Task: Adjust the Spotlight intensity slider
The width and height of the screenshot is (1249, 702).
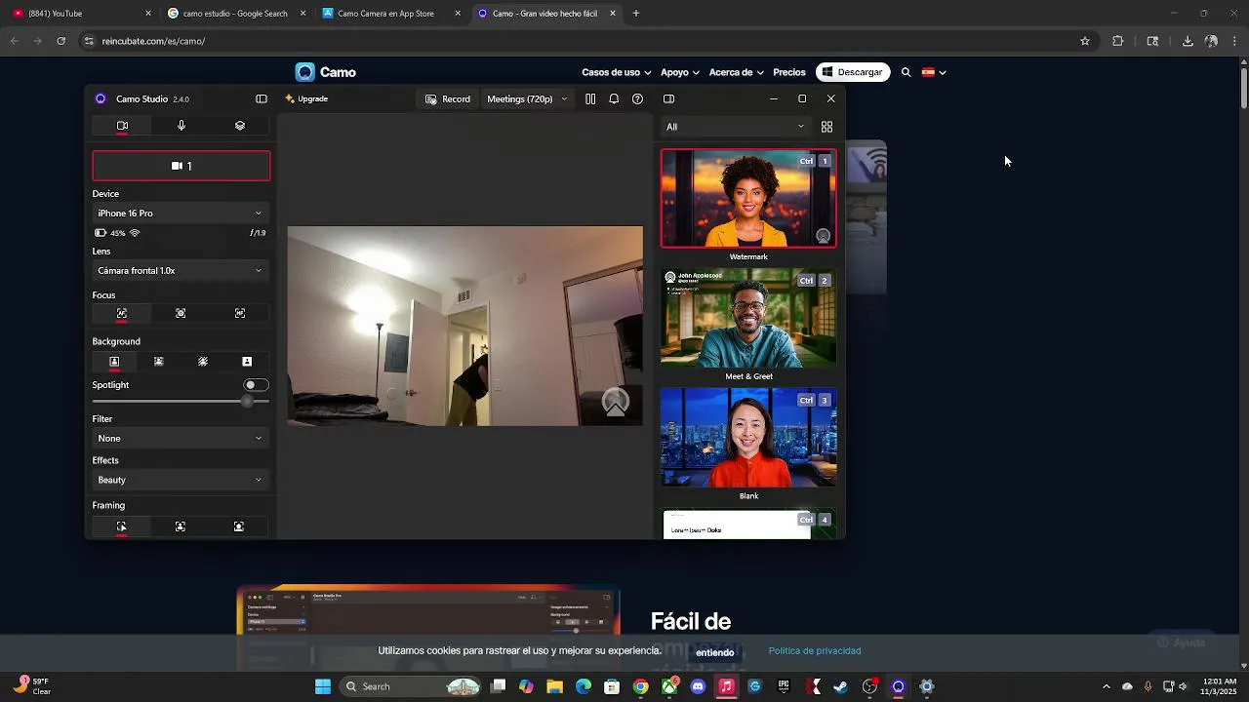Action: (181, 401)
